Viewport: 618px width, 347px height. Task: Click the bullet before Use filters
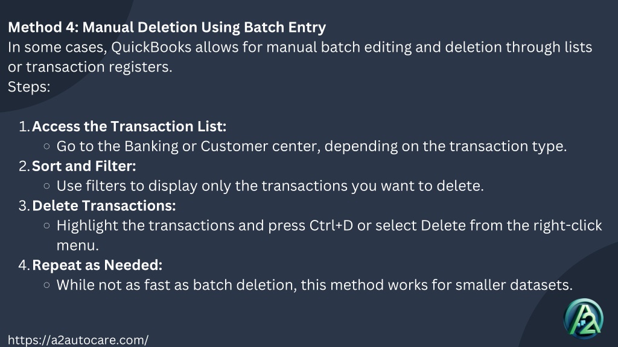coord(47,186)
